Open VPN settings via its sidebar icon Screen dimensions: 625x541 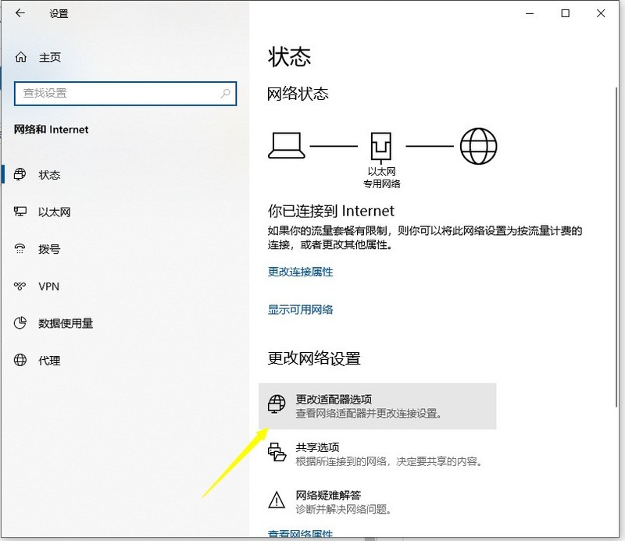21,287
